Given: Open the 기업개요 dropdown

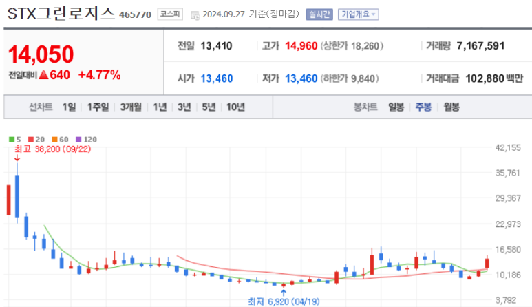Looking at the screenshot, I should point(359,14).
